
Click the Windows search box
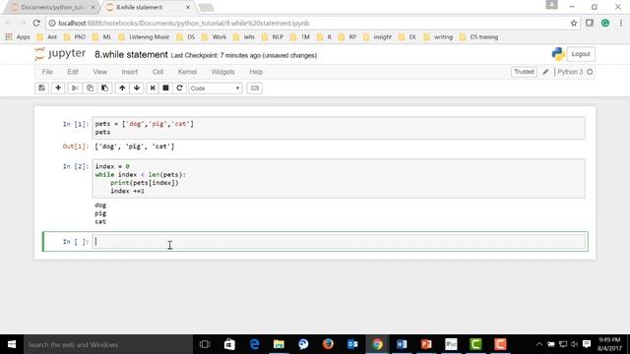[107, 344]
